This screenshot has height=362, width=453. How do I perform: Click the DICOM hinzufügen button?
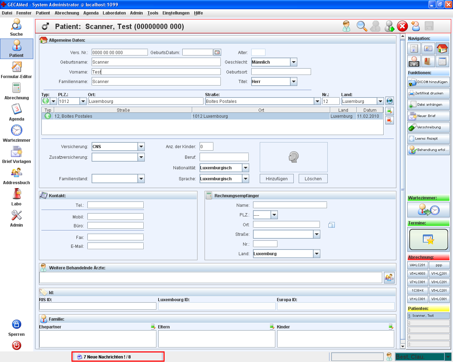pyautogui.click(x=429, y=82)
